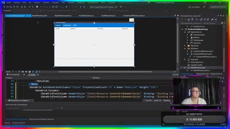Expand the App.xaml node

click(185, 59)
